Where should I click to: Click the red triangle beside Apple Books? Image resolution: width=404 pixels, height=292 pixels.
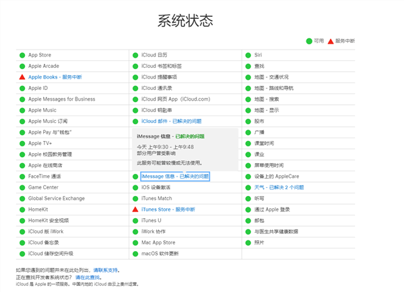tap(22, 77)
